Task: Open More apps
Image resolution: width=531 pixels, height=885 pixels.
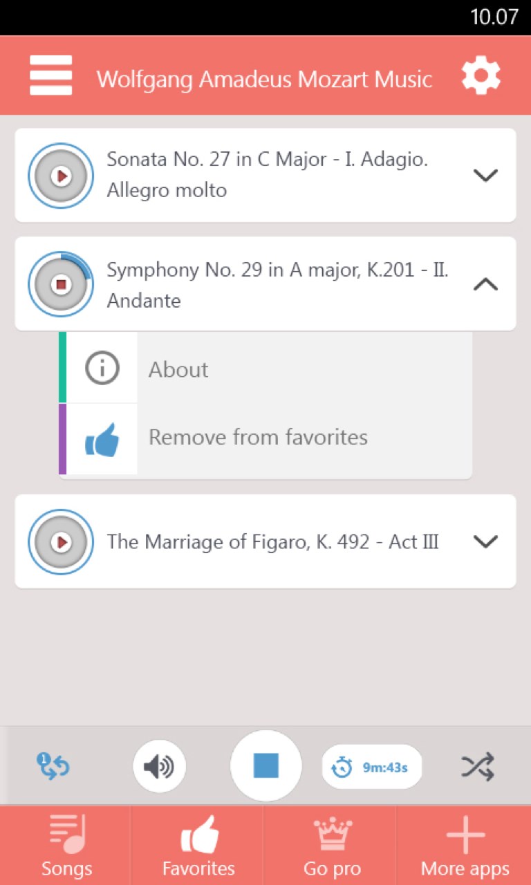Action: click(465, 845)
